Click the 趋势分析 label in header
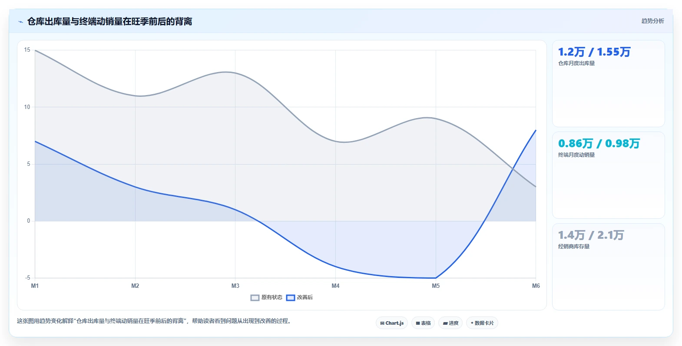Image resolution: width=682 pixels, height=346 pixels. pos(652,21)
